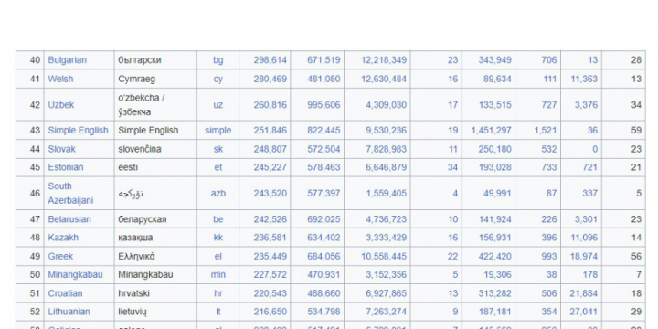Click Simple English users count 1,451,297
Image resolution: width=658 pixels, height=329 pixels.
click(491, 131)
